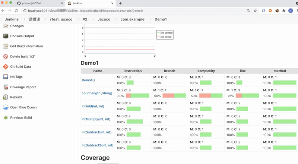Click the 'method' column header
Image resolution: width=298 pixels, height=164 pixels.
pyautogui.click(x=280, y=71)
